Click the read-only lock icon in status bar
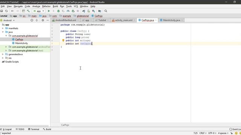Image resolution: width=241 pixels, height=135 pixels. click(x=232, y=133)
